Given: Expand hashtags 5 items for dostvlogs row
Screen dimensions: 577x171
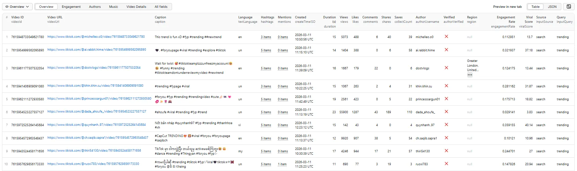Looking at the screenshot, I should coord(266,68).
